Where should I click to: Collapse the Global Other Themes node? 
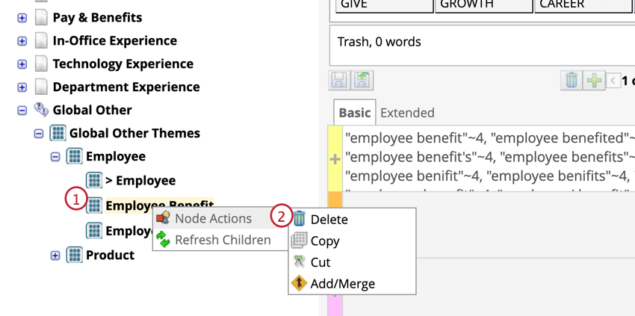click(39, 134)
